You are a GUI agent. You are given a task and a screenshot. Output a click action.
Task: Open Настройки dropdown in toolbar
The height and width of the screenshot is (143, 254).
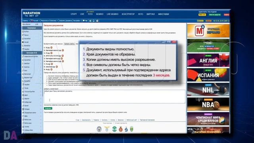(77, 21)
